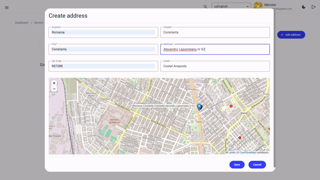Save the new address
Screen dimensions: 320x180
[237, 165]
